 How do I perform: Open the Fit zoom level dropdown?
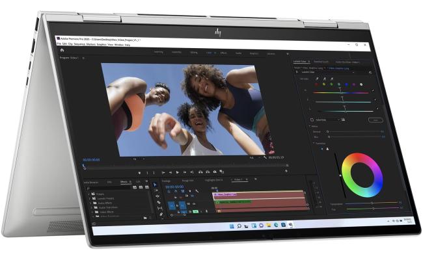pyautogui.click(x=138, y=159)
